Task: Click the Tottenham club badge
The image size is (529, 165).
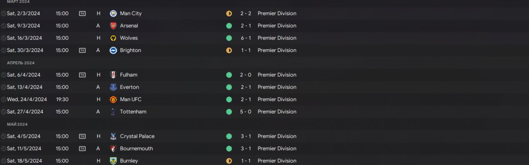Action: [x=113, y=112]
